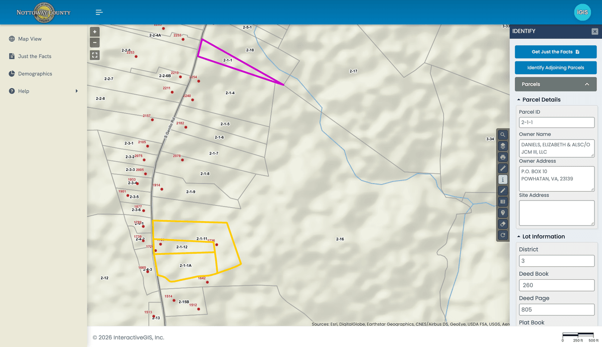602x347 pixels.
Task: Click parcel label 2-1-1A on map
Action: point(186,265)
